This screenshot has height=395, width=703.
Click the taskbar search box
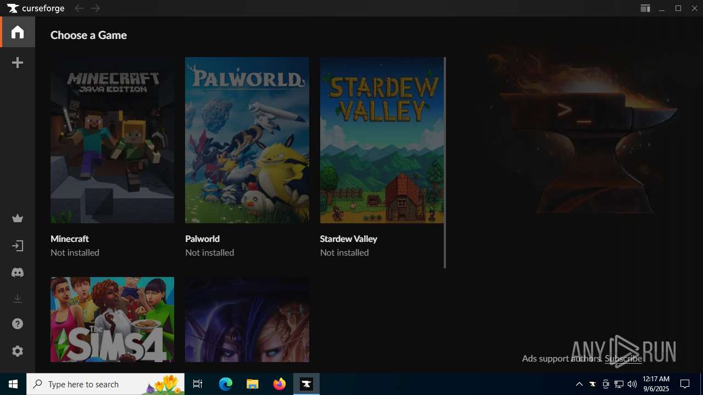pyautogui.click(x=105, y=384)
